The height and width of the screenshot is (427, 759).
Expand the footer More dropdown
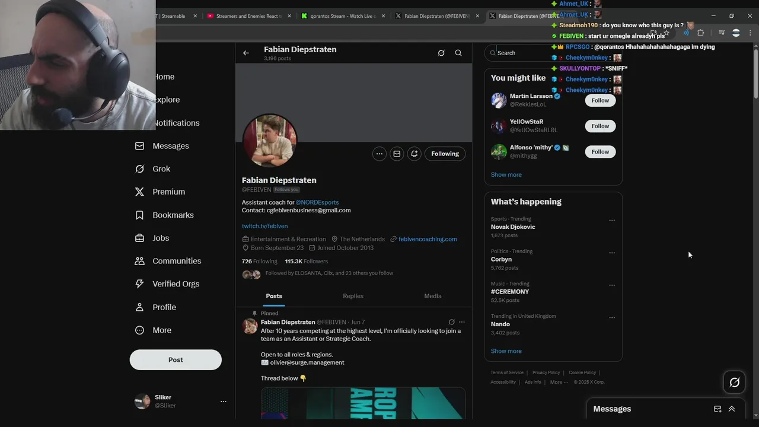click(x=559, y=382)
